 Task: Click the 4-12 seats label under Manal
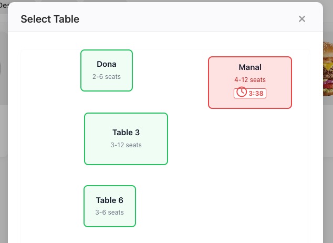(x=250, y=80)
